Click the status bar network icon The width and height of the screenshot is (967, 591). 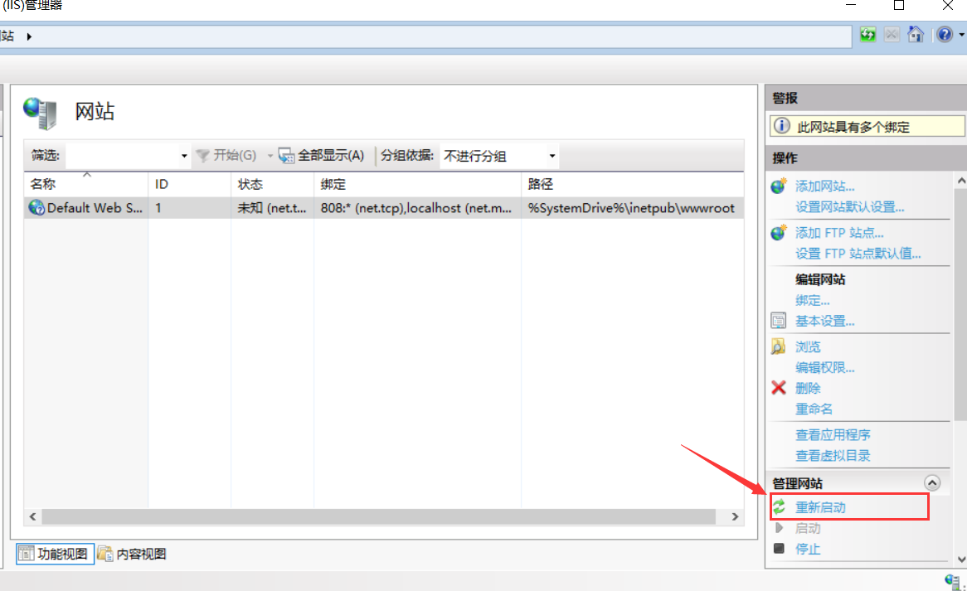coord(953,581)
